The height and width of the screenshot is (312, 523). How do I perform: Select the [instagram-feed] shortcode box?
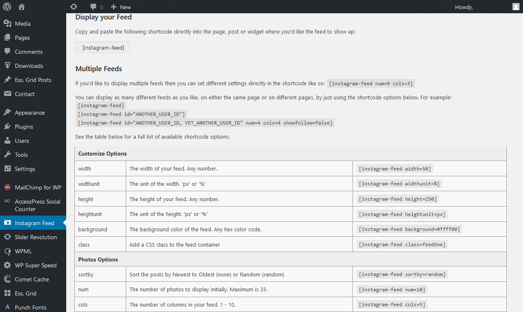click(103, 47)
